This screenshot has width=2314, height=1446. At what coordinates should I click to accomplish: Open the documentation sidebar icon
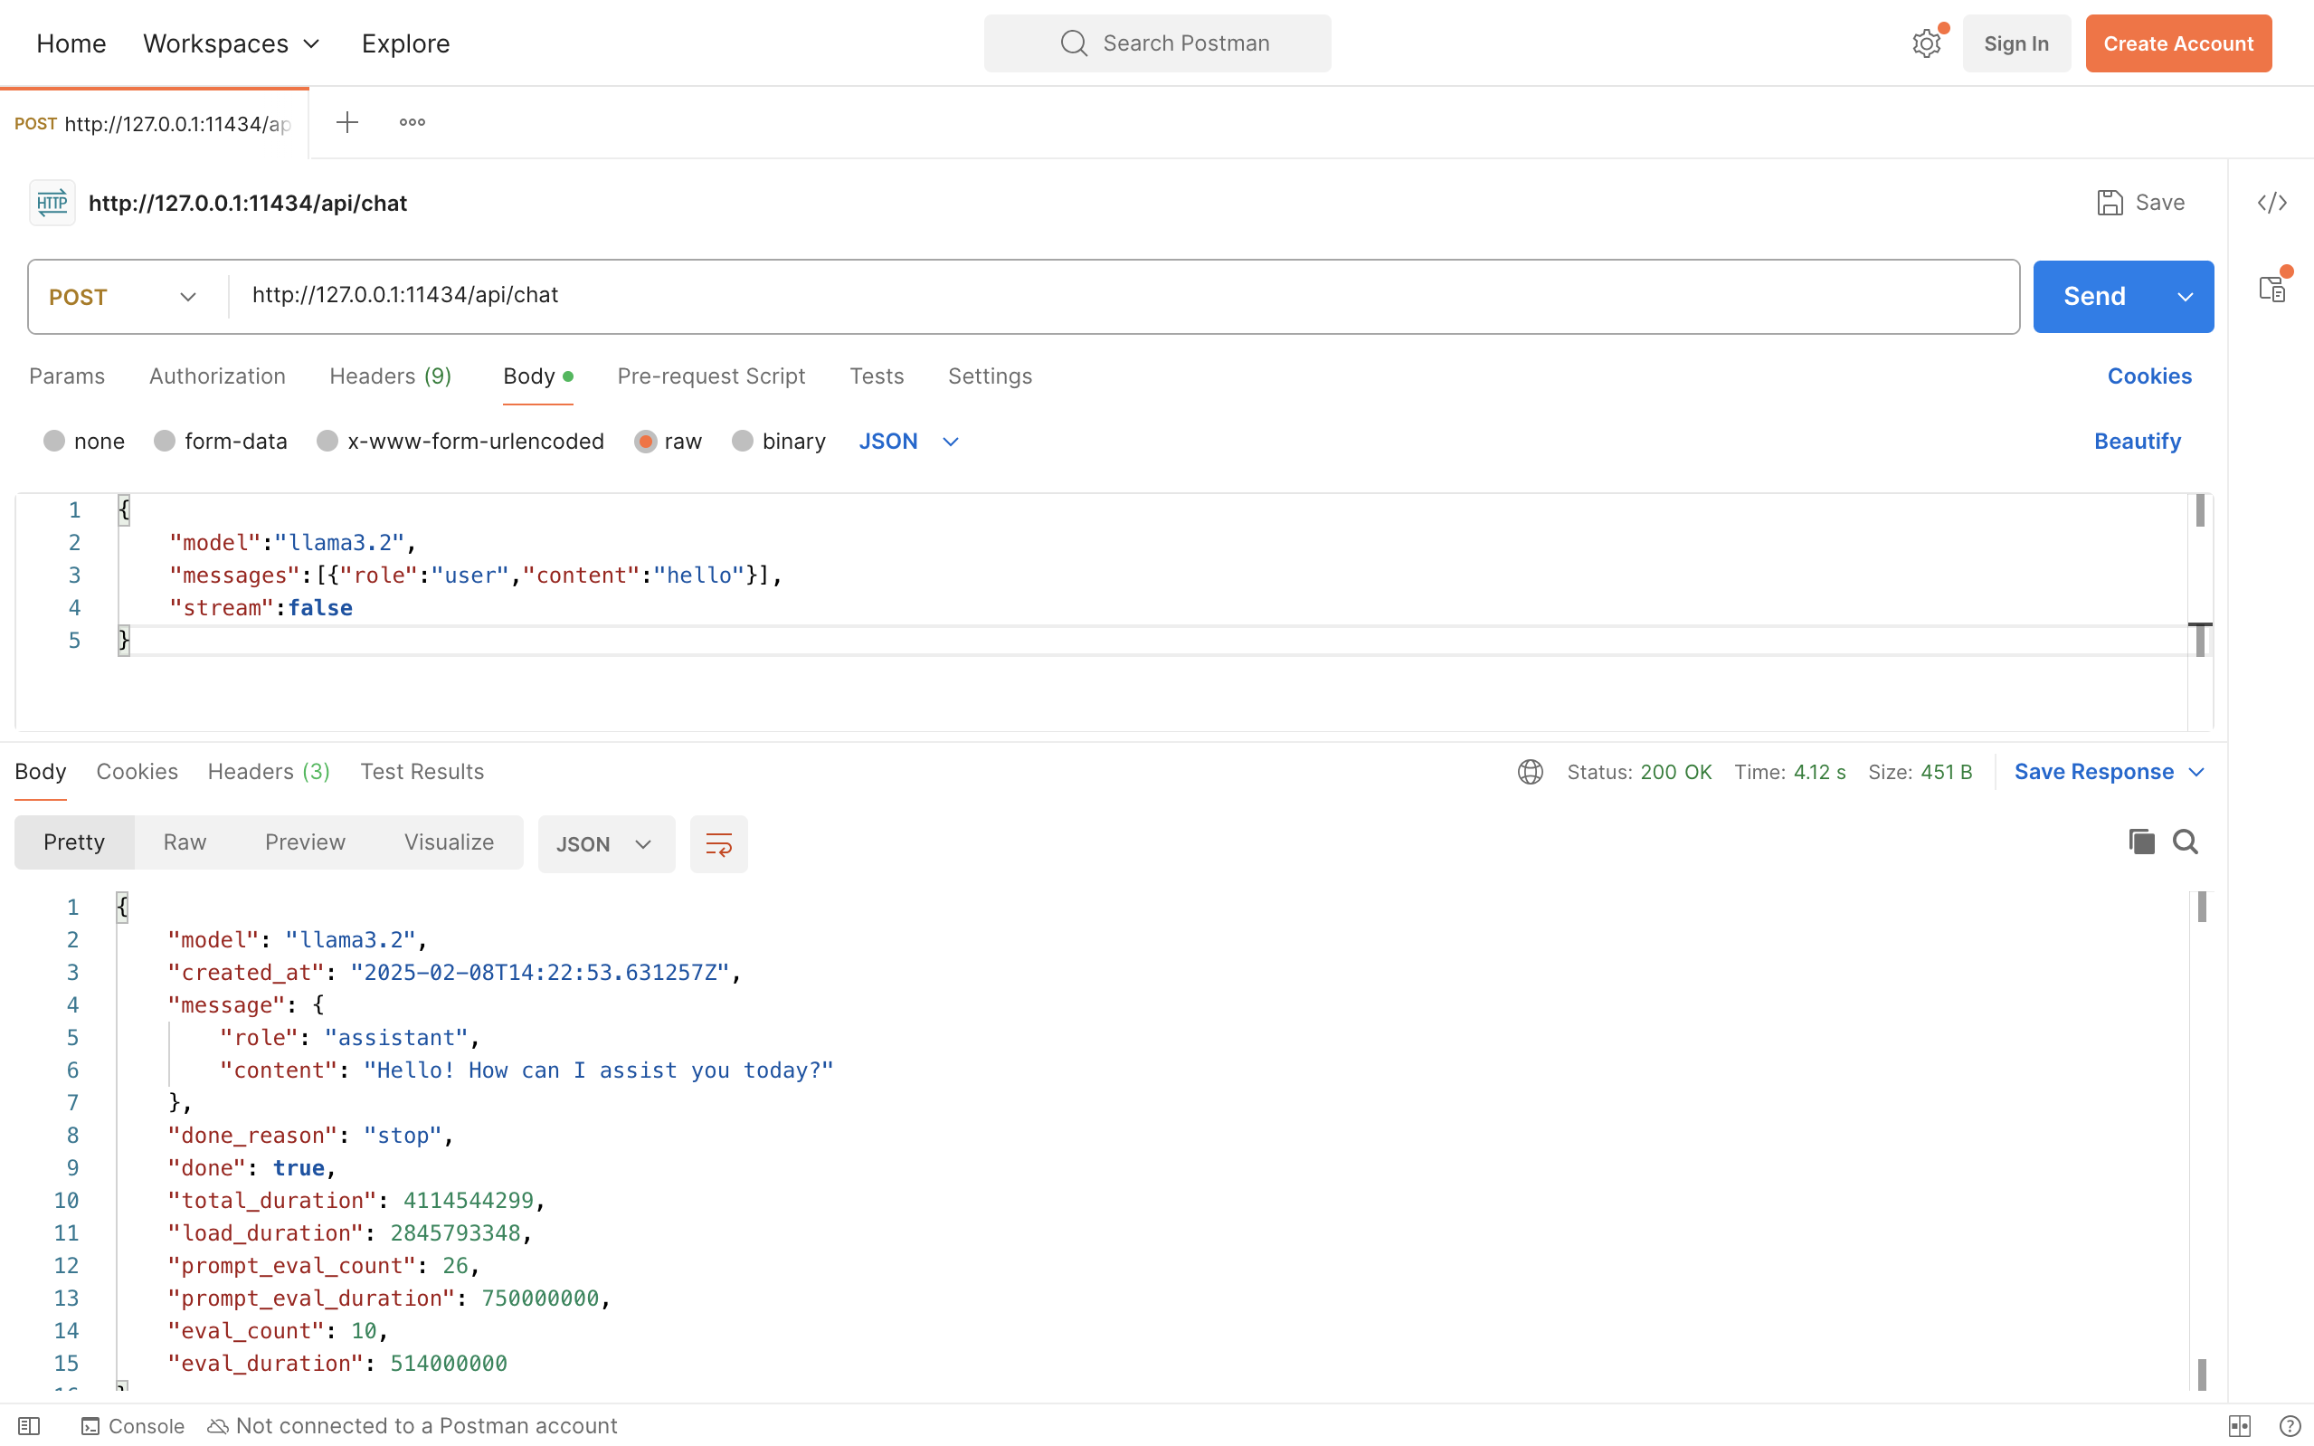[x=2273, y=288]
